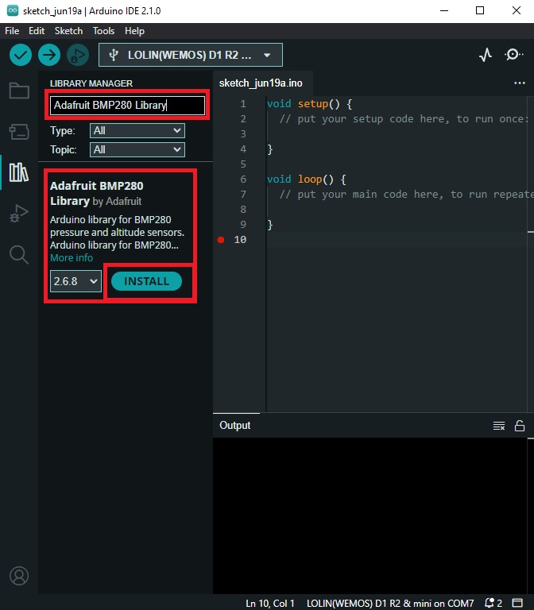The width and height of the screenshot is (534, 610).
Task: Click line number 5 in gutter
Action: (243, 164)
